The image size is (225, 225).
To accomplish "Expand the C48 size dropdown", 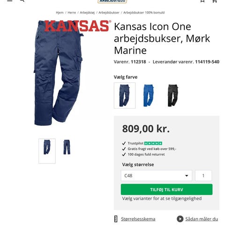I will click(x=156, y=176).
